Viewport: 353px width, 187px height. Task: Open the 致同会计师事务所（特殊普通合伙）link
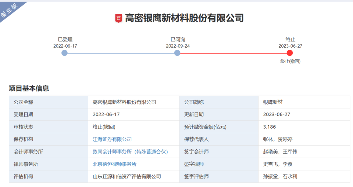pos(130,151)
